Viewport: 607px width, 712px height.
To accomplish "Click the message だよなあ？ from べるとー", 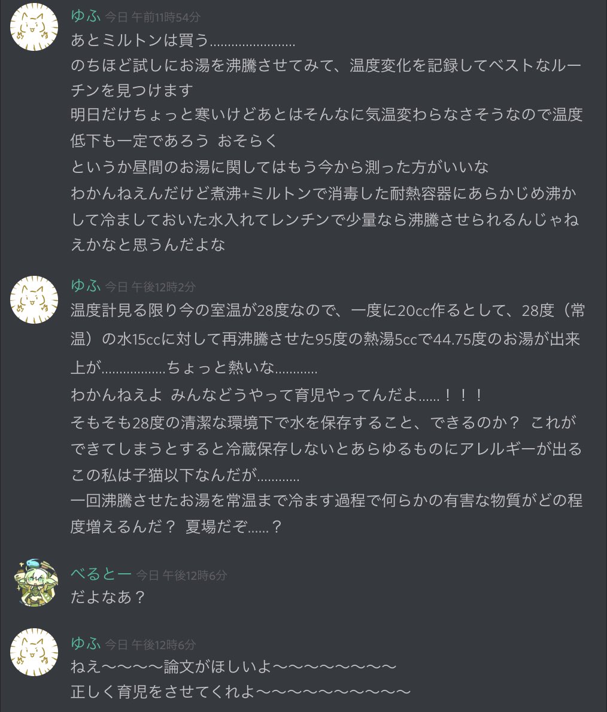I will [x=107, y=597].
